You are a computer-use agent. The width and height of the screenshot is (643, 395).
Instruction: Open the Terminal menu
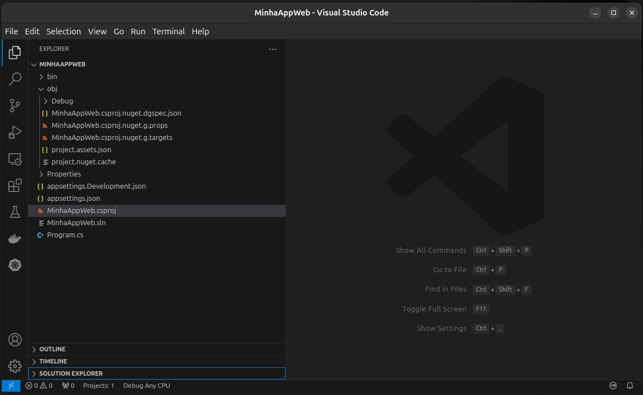click(169, 32)
